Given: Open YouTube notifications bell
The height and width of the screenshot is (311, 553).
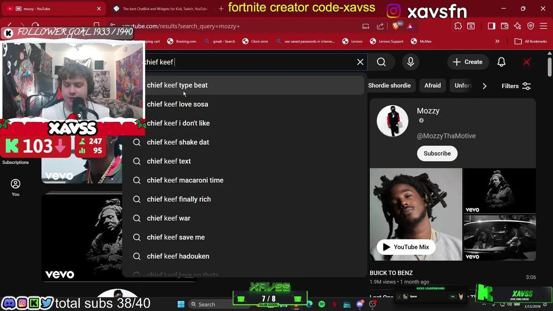Looking at the screenshot, I should (501, 62).
